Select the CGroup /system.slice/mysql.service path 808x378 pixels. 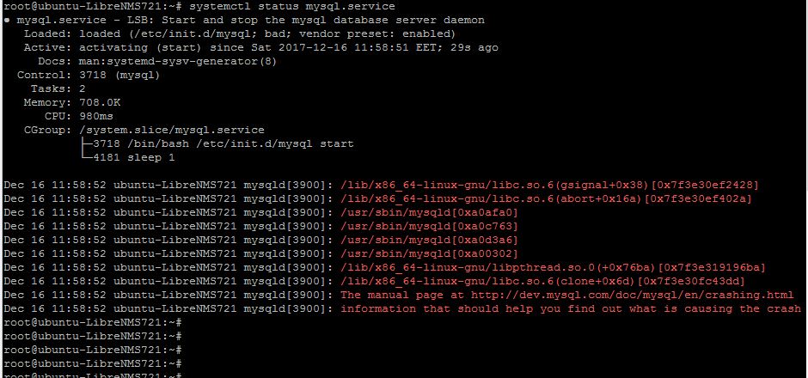172,131
